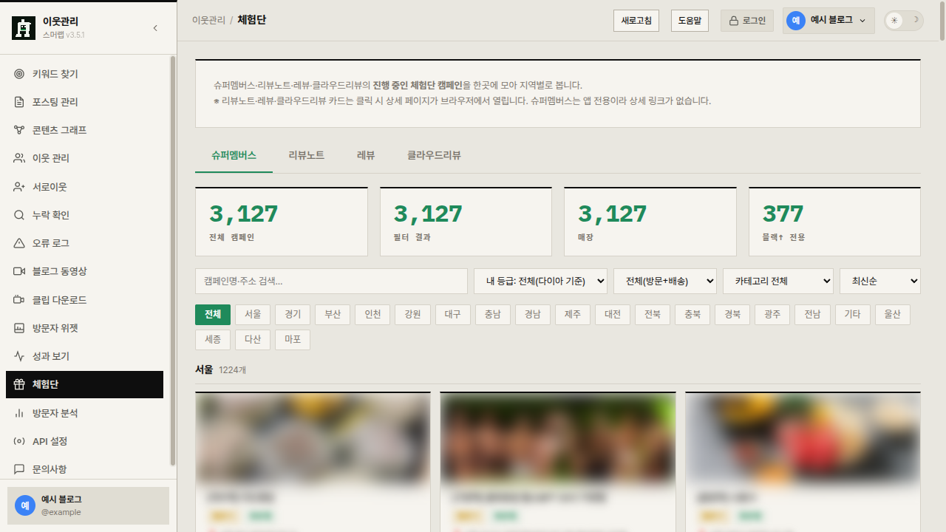Image resolution: width=946 pixels, height=532 pixels.
Task: Click the 이웃 관리 people icon
Action: click(x=19, y=158)
